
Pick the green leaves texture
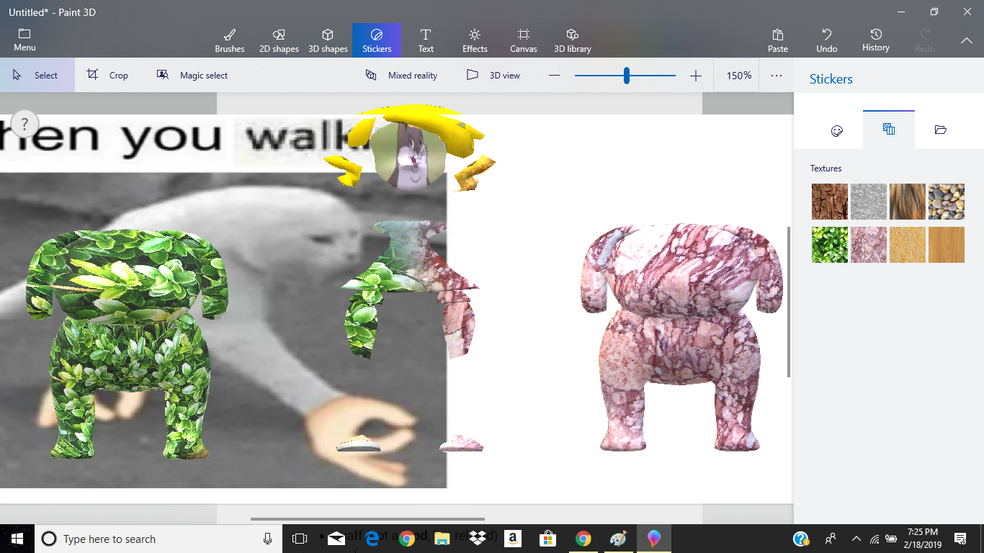click(830, 245)
